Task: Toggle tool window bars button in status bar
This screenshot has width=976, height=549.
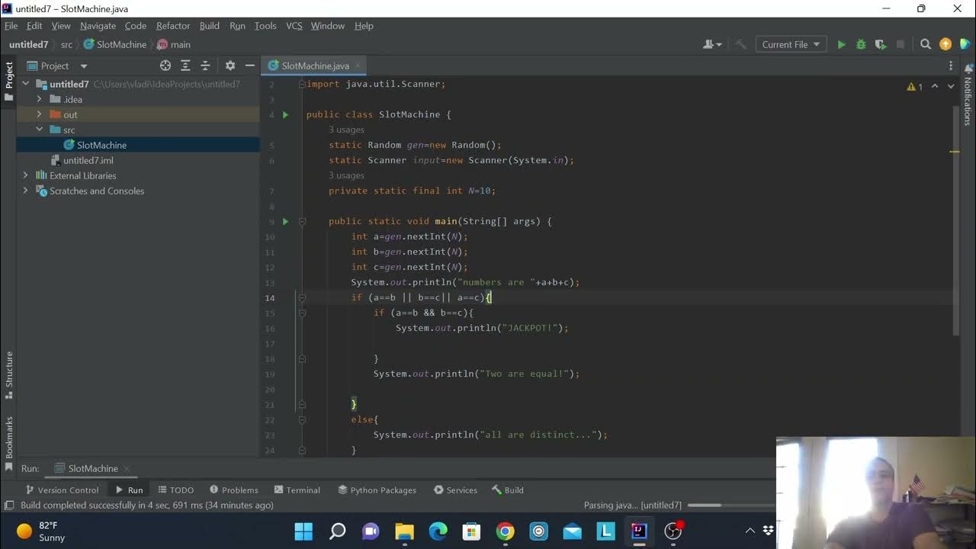Action: [x=9, y=505]
